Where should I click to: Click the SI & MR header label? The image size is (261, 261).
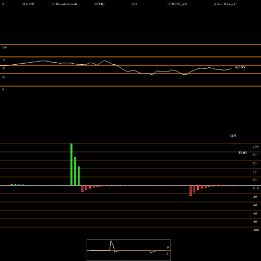pos(28,4)
